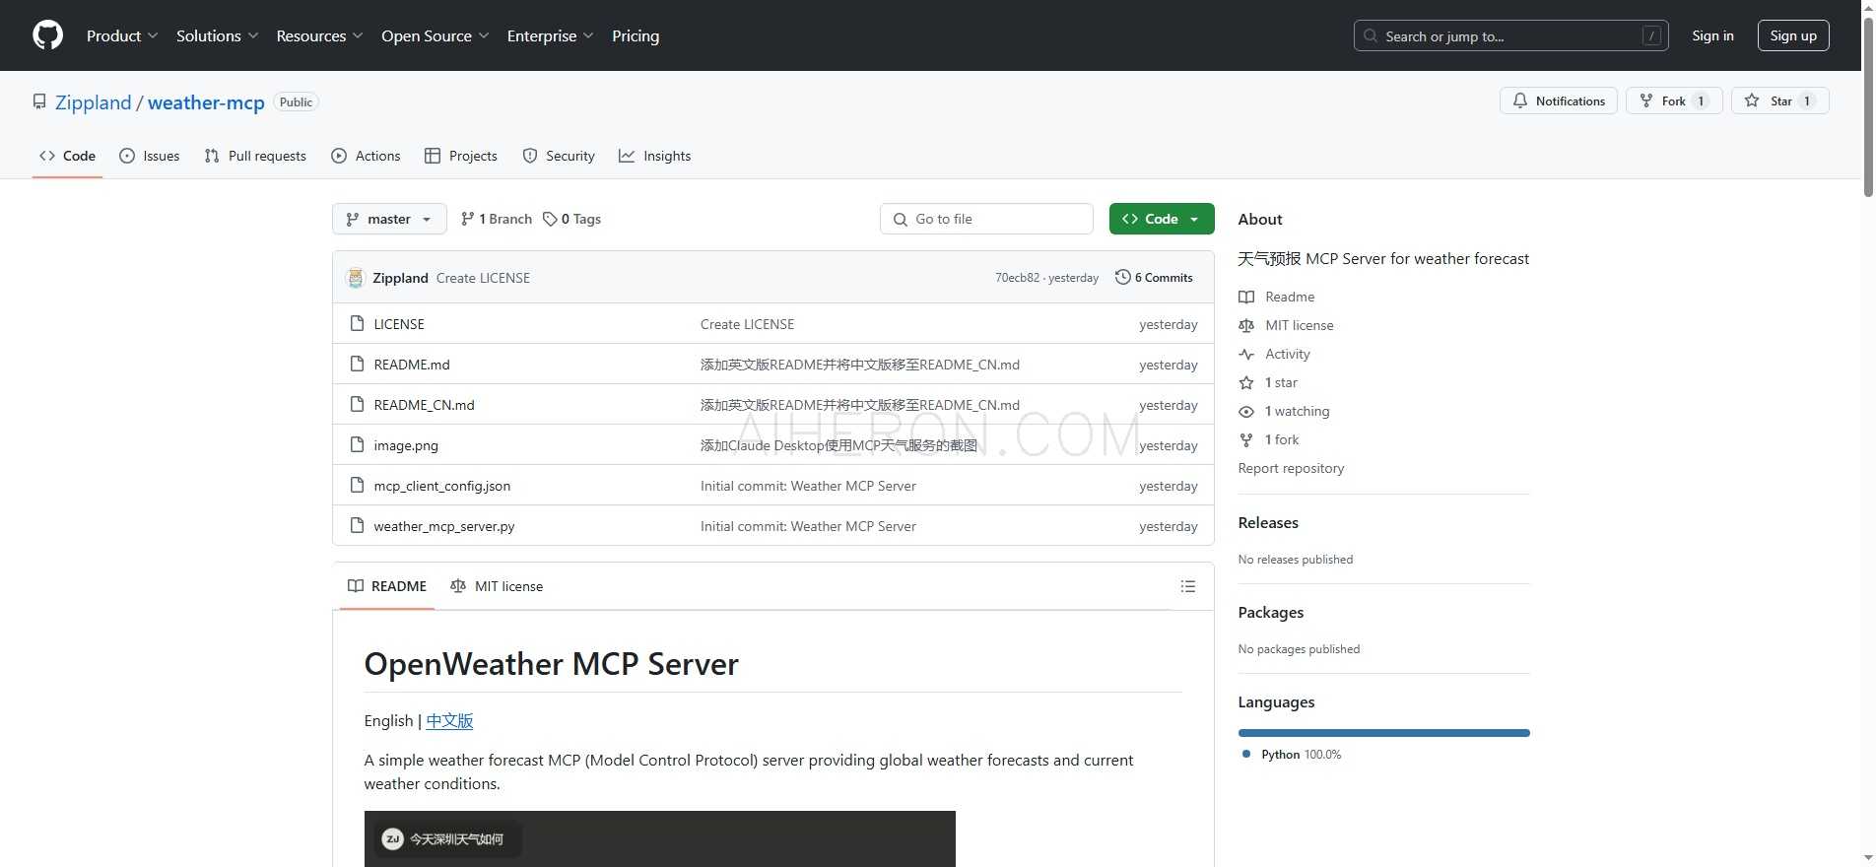Click the repository book icon beside Zippland
Screen dimensions: 1876x867
tap(39, 101)
